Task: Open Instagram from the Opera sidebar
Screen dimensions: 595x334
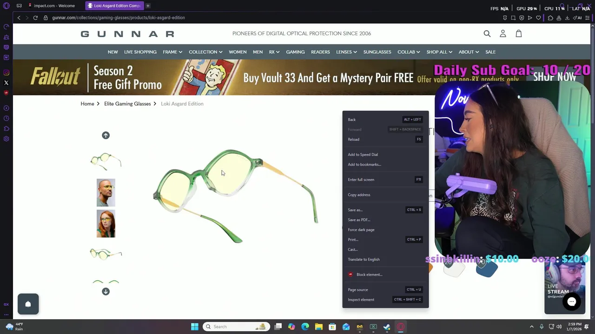Action: (x=6, y=72)
